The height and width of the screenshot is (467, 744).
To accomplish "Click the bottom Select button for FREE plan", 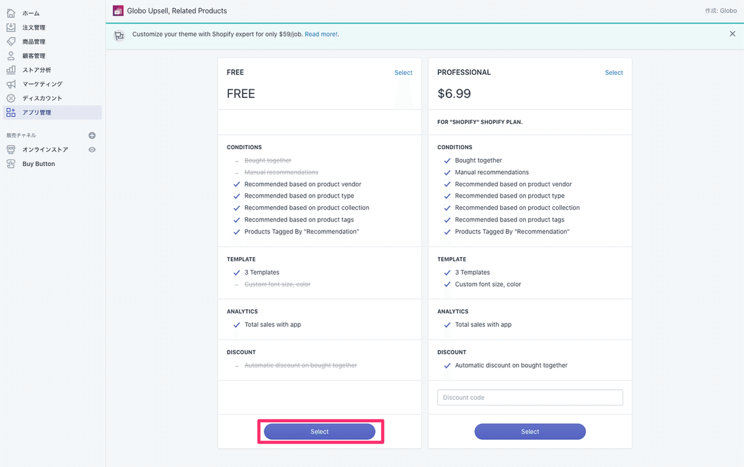I will (x=319, y=432).
